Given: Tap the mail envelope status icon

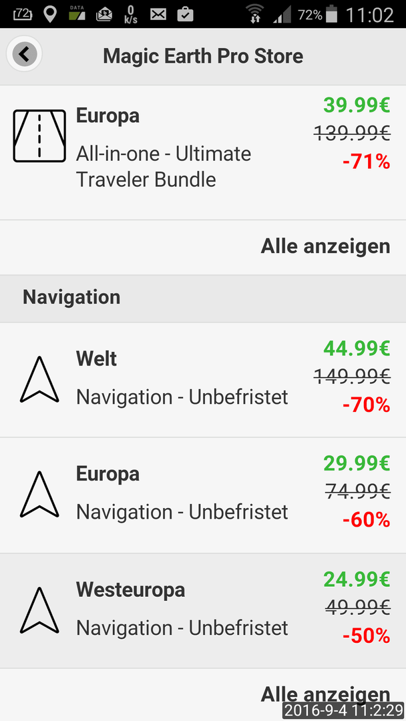Looking at the screenshot, I should pyautogui.click(x=158, y=15).
